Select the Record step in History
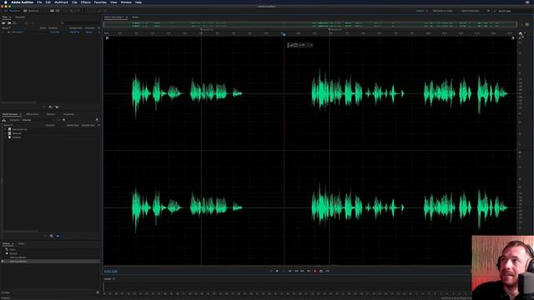534x300 pixels. click(13, 253)
